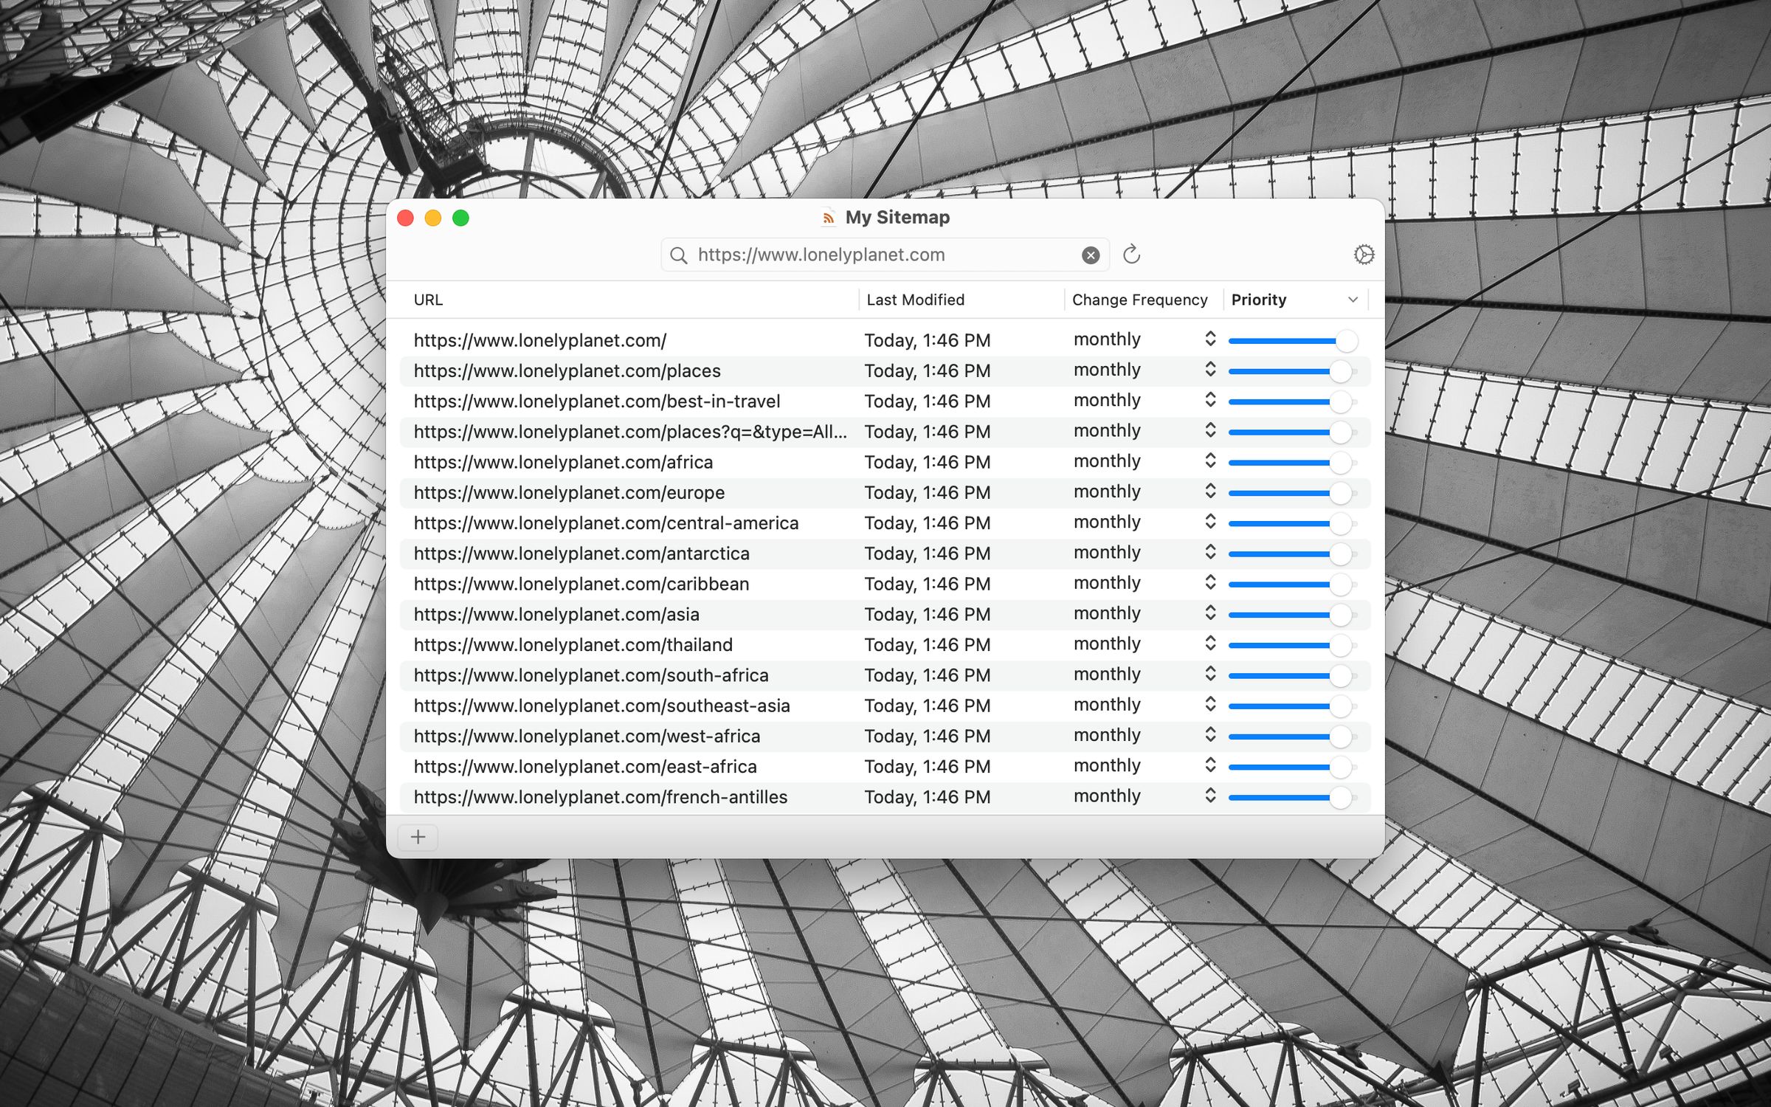Open the settings gear in the top right

(1362, 254)
